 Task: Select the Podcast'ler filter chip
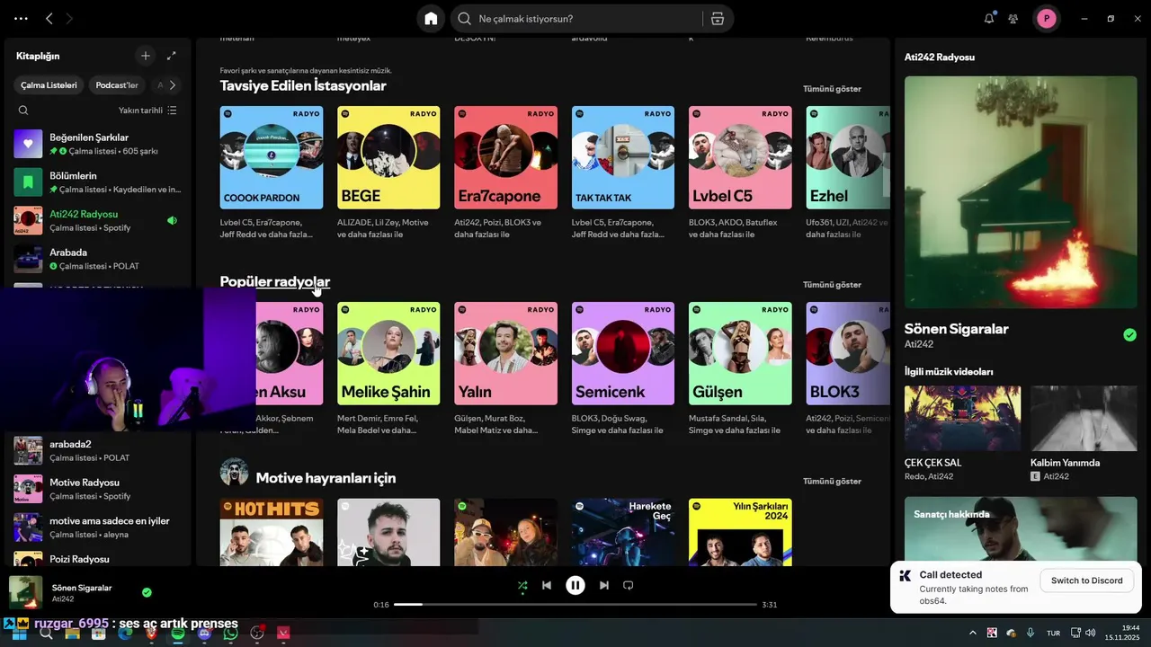point(117,85)
